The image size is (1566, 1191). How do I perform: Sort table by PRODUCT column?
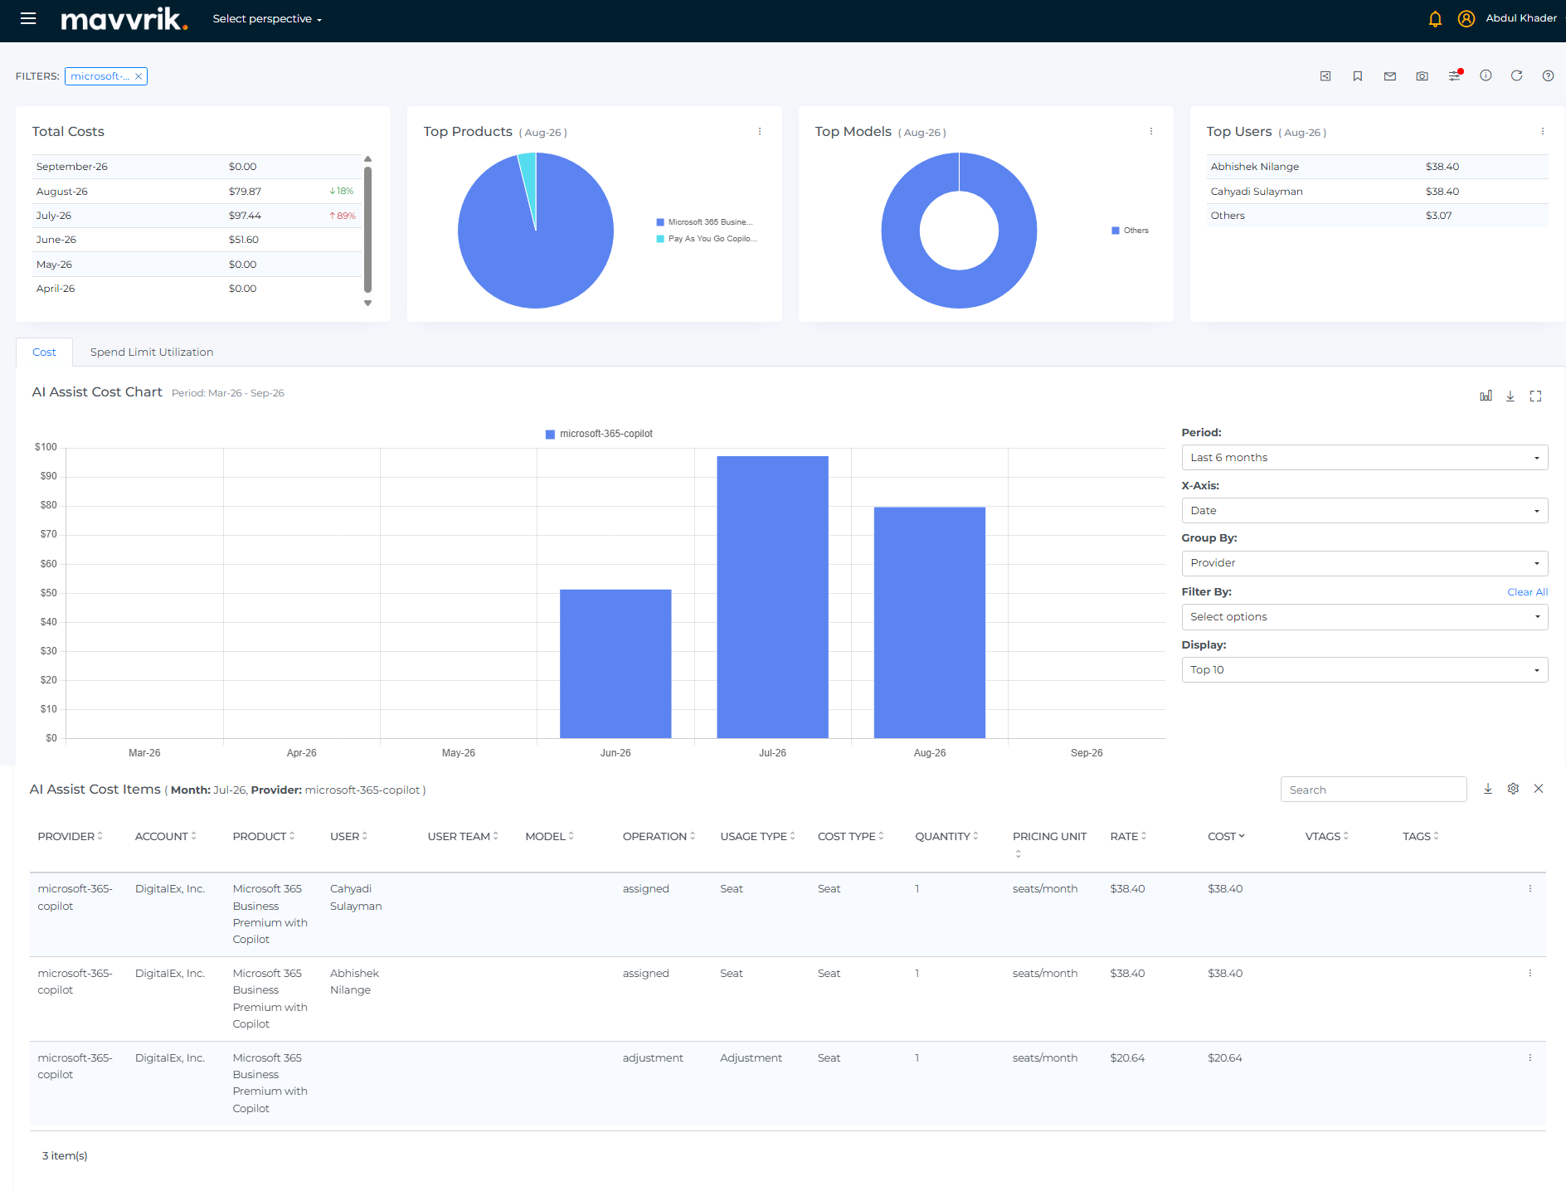[x=264, y=836]
